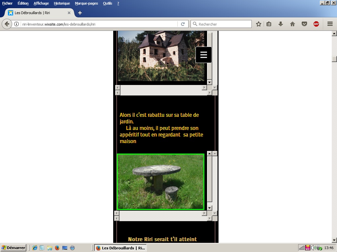This screenshot has height=252, width=337.
Task: Open the Marque-pages menu
Action: 87,3
